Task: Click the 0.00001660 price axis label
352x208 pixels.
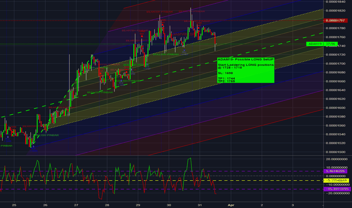Action: [335, 81]
